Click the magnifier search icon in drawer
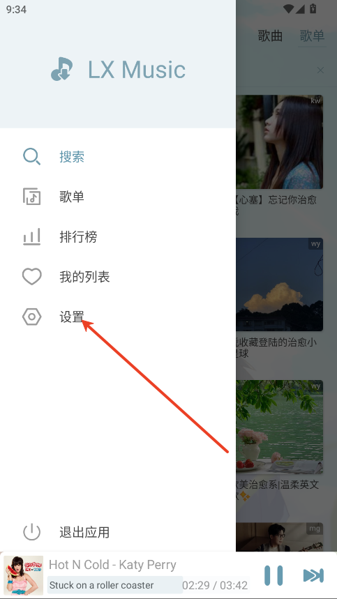The image size is (337, 599). coord(31,157)
